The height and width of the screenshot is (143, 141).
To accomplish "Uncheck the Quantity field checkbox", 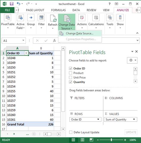I will pyautogui.click(x=70, y=82).
